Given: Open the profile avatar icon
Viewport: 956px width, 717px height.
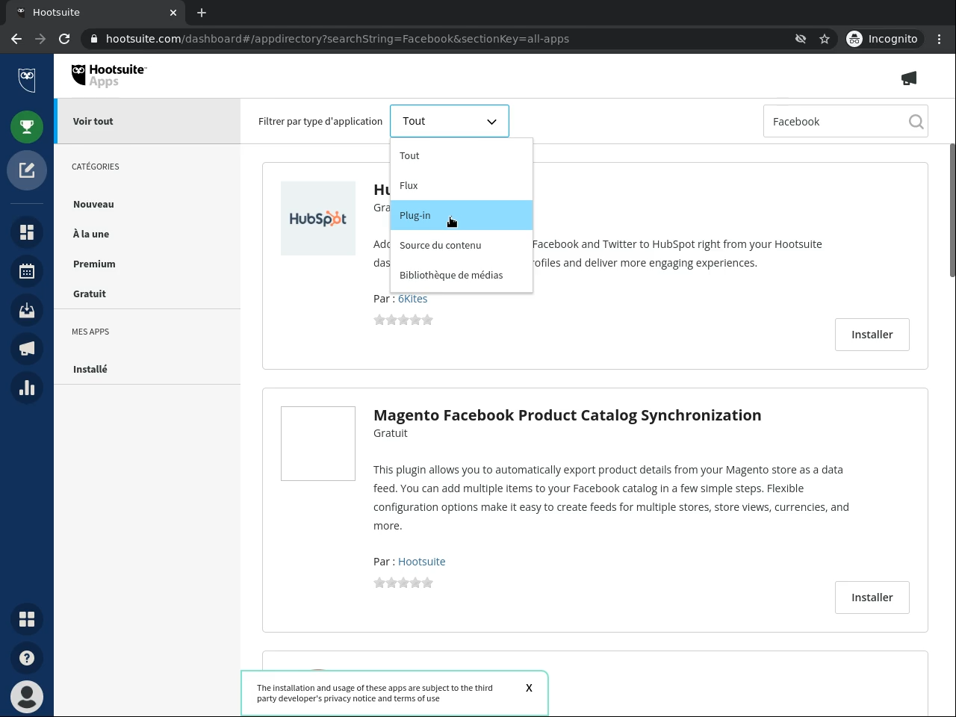Looking at the screenshot, I should (27, 697).
